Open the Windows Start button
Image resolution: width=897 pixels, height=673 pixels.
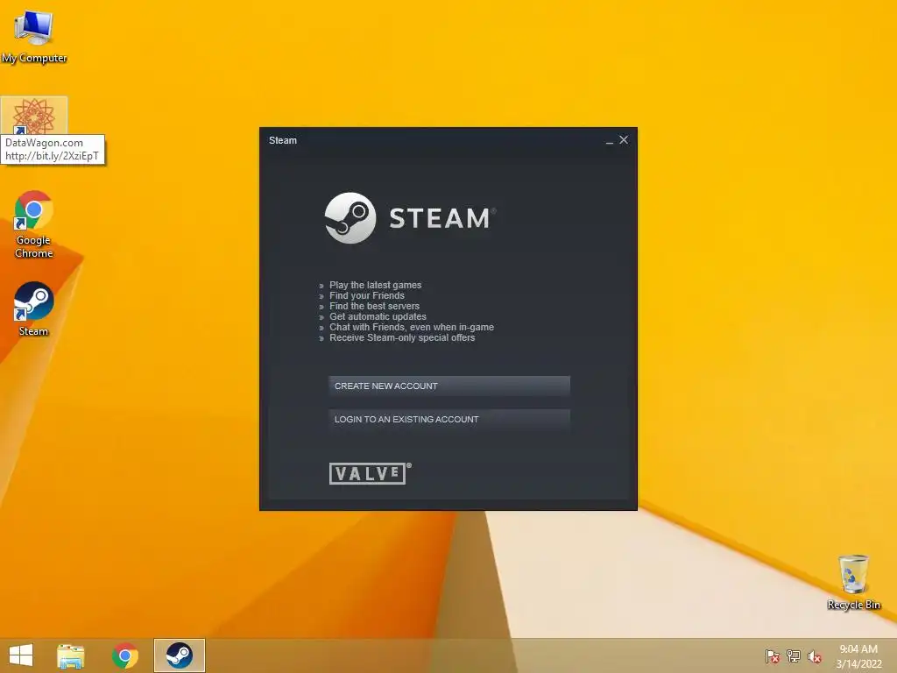click(x=21, y=655)
